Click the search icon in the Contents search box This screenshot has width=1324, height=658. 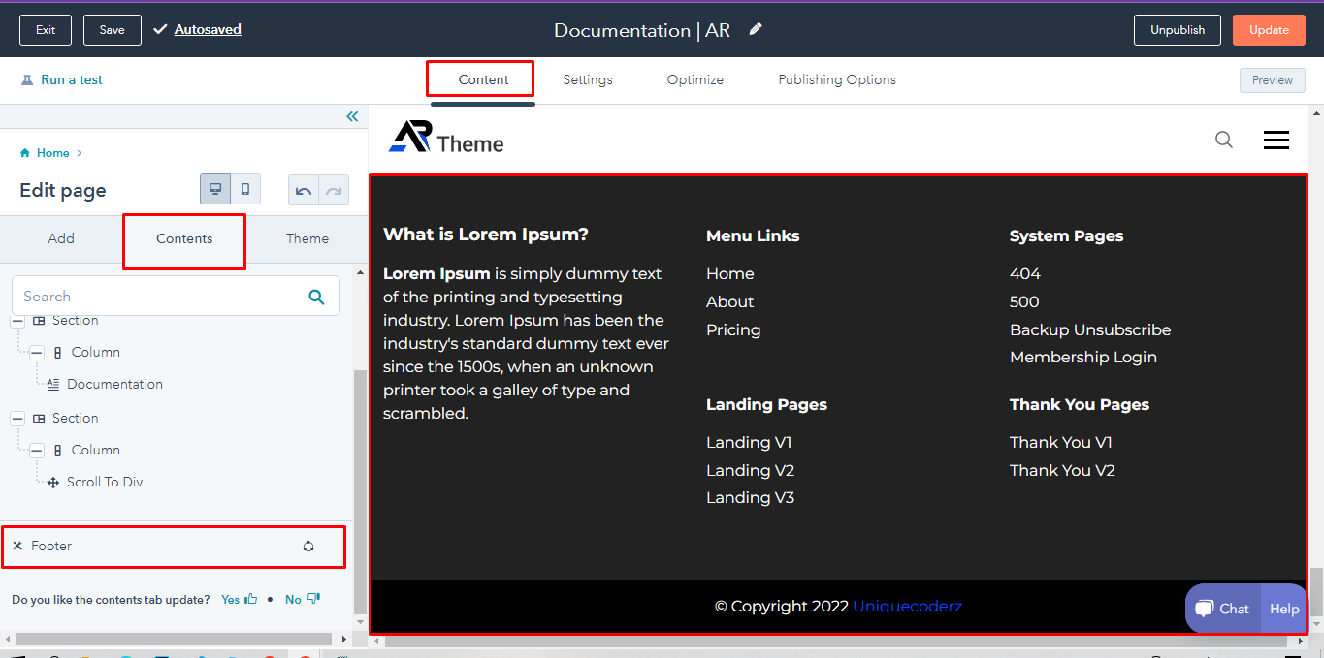tap(316, 297)
